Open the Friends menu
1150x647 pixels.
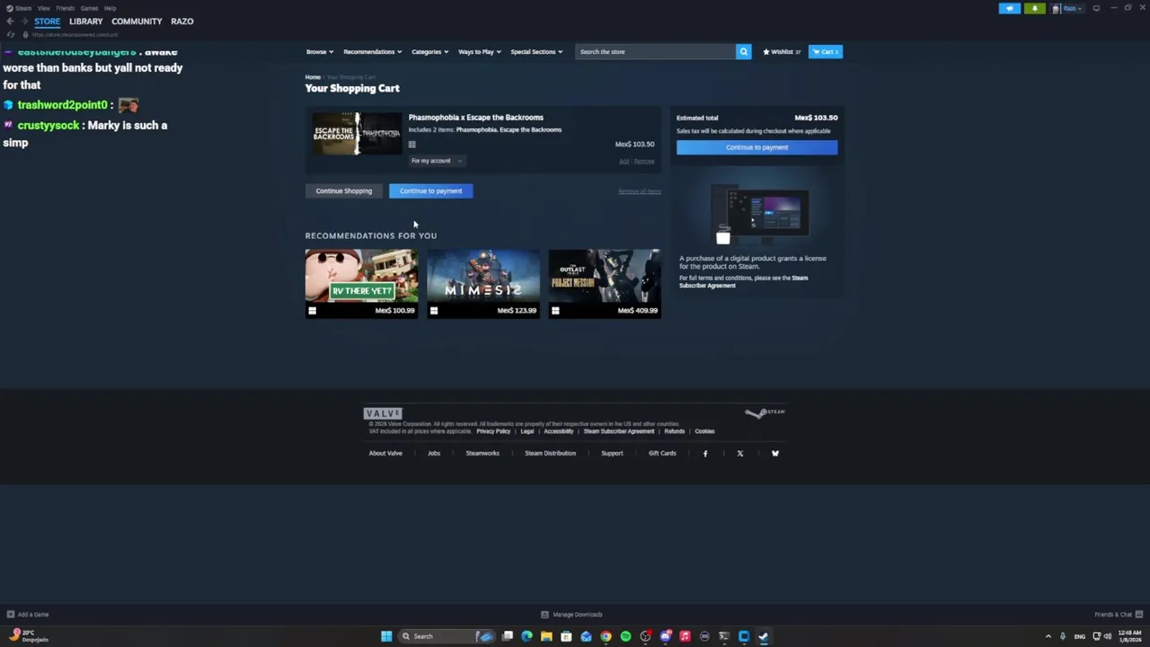[65, 8]
